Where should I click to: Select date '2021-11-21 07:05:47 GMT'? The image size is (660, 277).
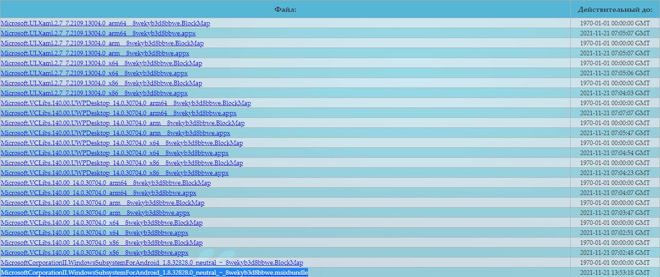(615, 133)
